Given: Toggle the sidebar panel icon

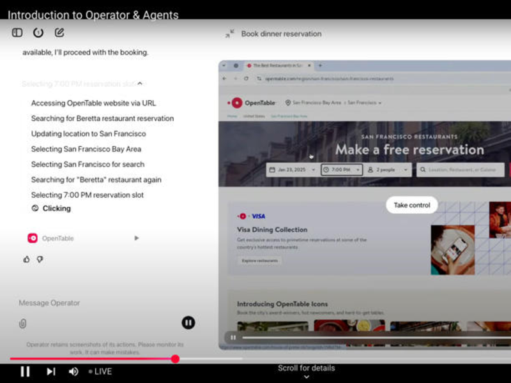Looking at the screenshot, I should pyautogui.click(x=17, y=33).
